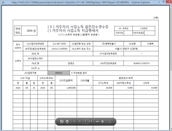The image size is (172, 131).
Task: Click the 원천징수세액 header
Action: (126, 78)
